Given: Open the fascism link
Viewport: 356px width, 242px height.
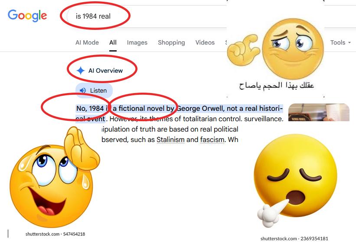Looking at the screenshot, I should 212,139.
